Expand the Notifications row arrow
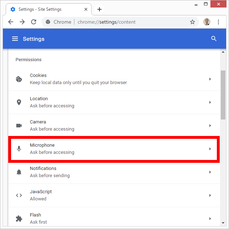 click(x=210, y=172)
